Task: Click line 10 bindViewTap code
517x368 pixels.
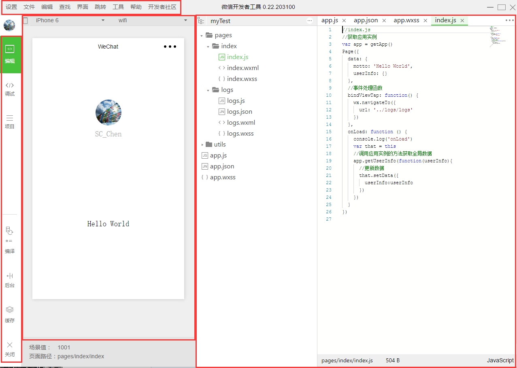Action: click(x=383, y=96)
